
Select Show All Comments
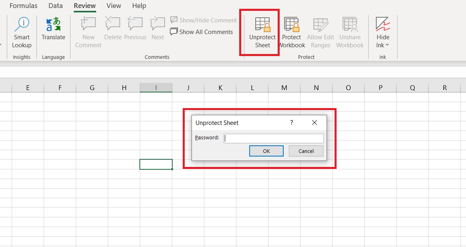click(202, 32)
